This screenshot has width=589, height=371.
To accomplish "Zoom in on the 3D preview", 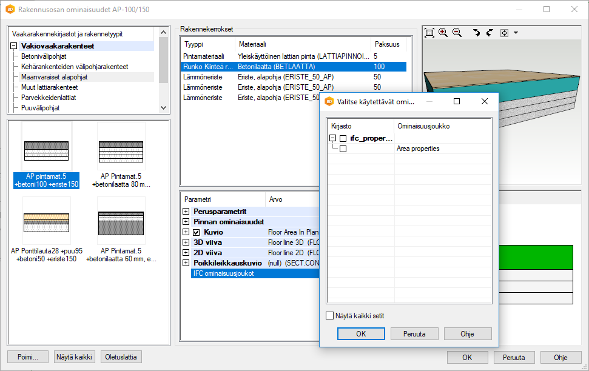I will 443,33.
